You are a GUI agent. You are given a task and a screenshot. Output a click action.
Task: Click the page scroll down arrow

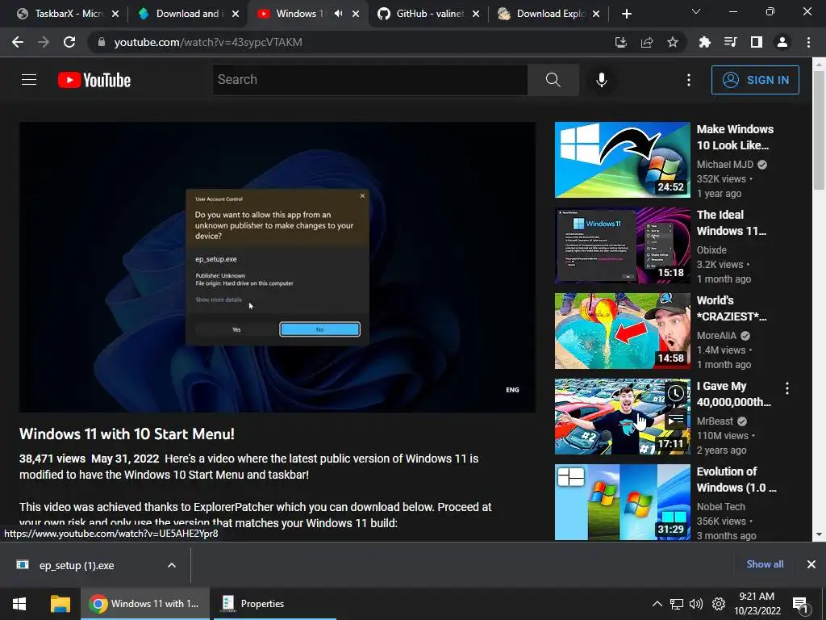click(x=820, y=534)
